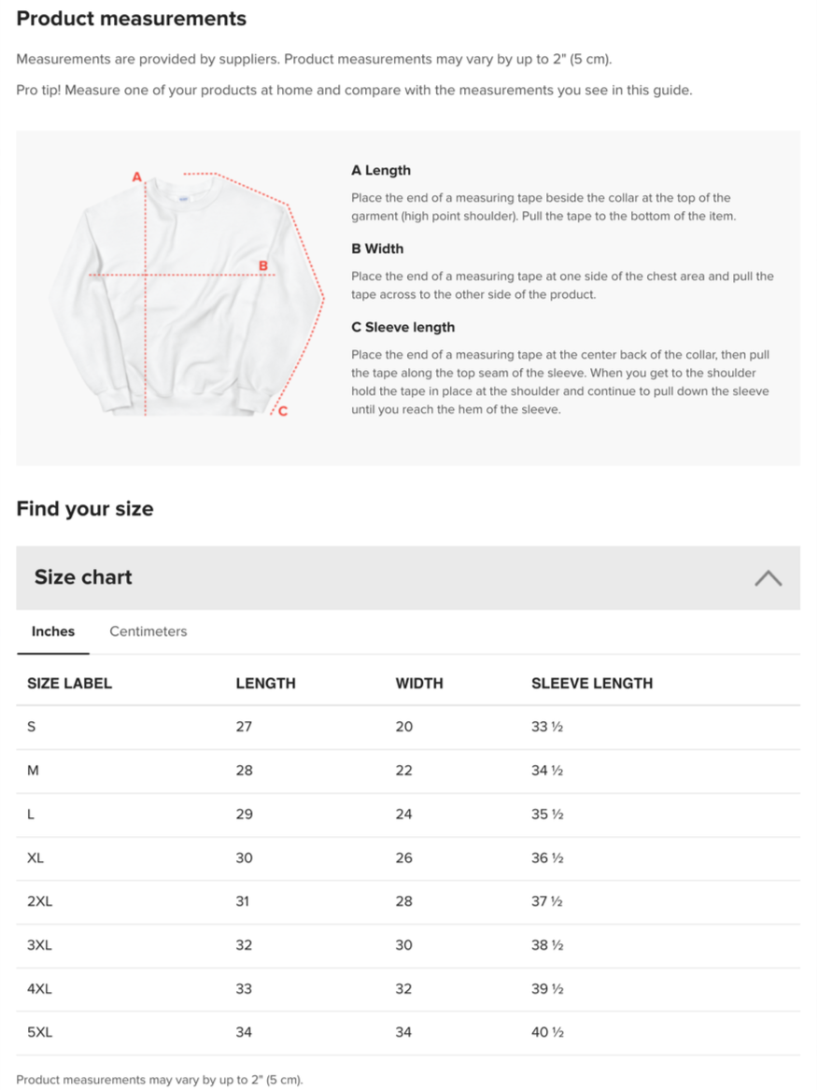Click the 2XL sleeve length value
Viewport: 817px width, 1090px height.
547,901
